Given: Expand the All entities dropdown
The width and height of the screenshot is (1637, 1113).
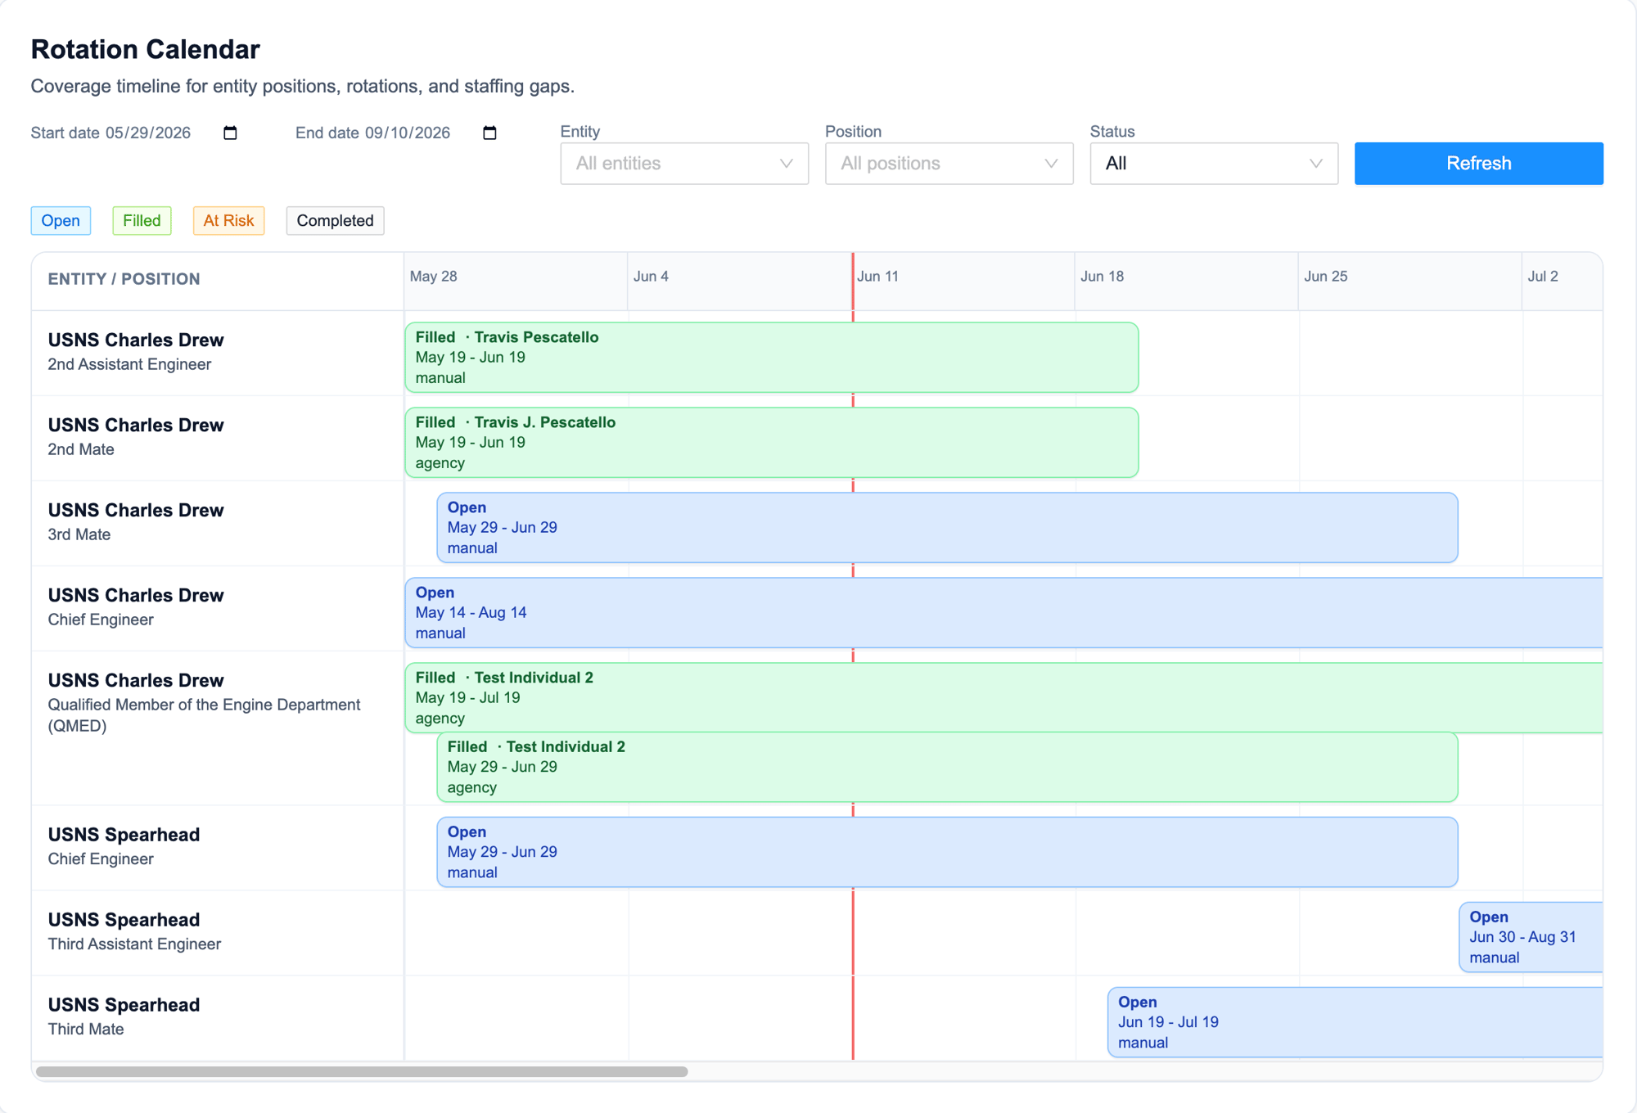Looking at the screenshot, I should [x=684, y=164].
